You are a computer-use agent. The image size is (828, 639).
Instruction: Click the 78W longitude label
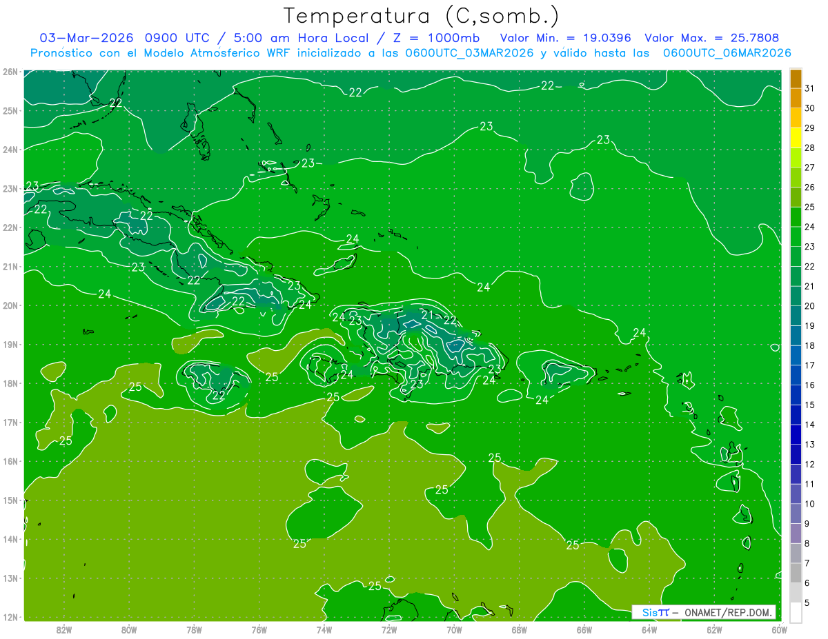tap(194, 629)
